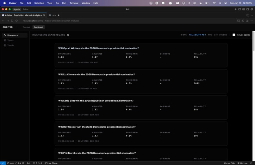Screen dimensions: 255x165
Task: Click Liz Cheney reliability value 100%
Action: pos(196,83)
